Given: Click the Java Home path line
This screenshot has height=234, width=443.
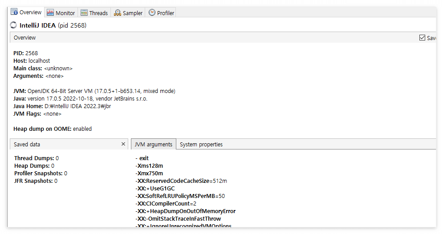Looking at the screenshot, I should (x=62, y=106).
